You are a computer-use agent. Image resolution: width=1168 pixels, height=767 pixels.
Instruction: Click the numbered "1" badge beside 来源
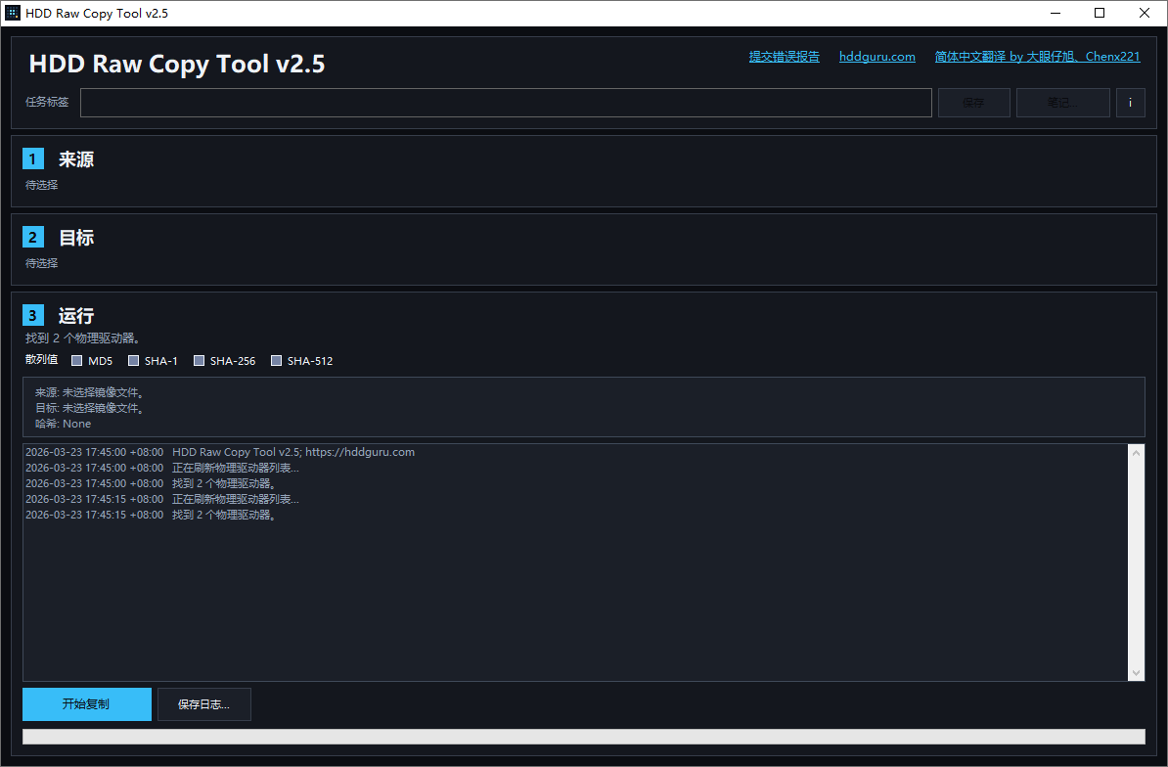tap(32, 158)
